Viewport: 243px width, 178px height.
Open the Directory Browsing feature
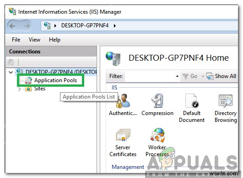(x=226, y=108)
